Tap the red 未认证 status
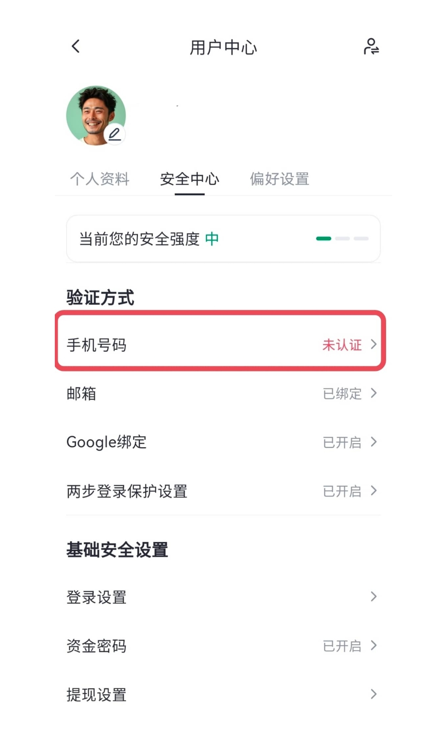This screenshot has width=429, height=755. (342, 344)
